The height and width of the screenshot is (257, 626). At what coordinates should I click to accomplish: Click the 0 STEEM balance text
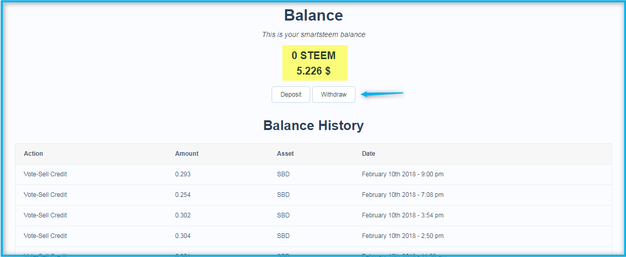[x=314, y=56]
